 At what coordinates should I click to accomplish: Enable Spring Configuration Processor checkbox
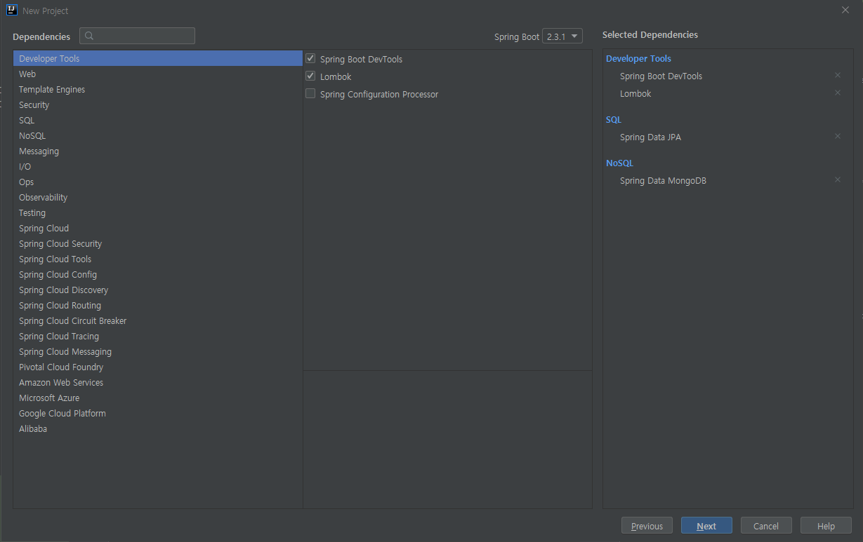coord(310,93)
